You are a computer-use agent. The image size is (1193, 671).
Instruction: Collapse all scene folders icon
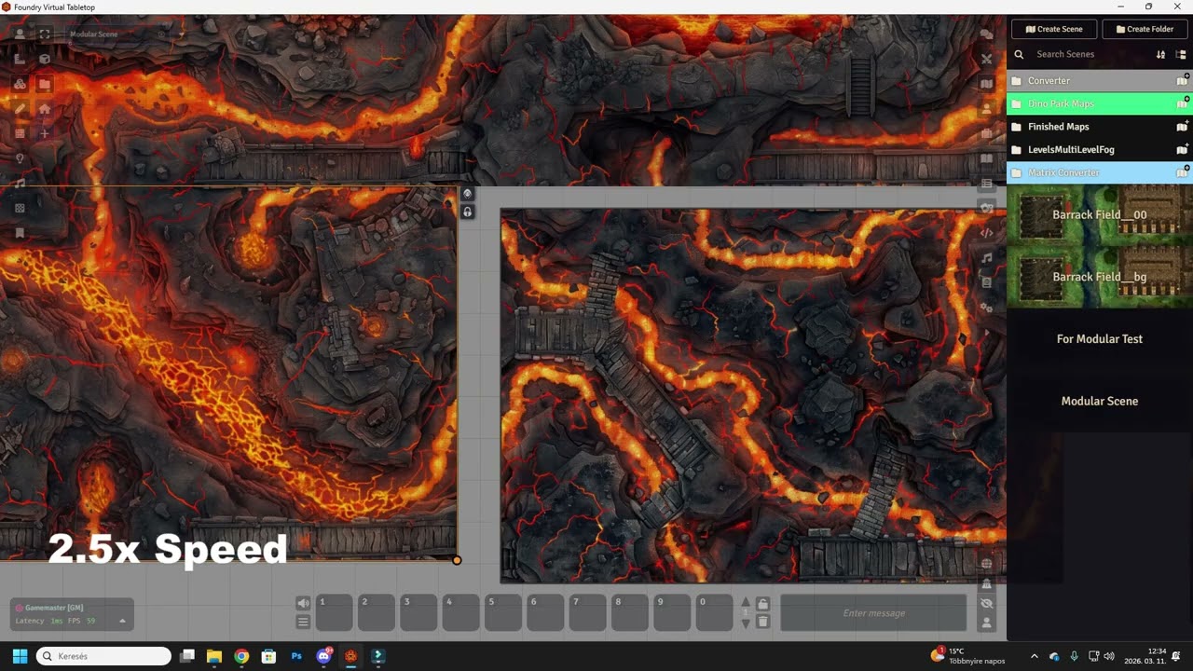coord(1181,55)
